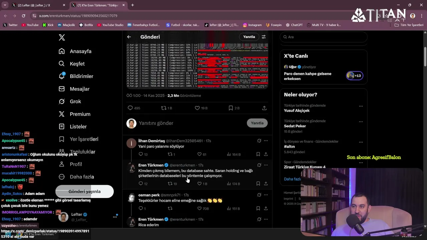Click the top Yanıtla button
Image resolution: width=427 pixels, height=240 pixels.
pyautogui.click(x=249, y=37)
